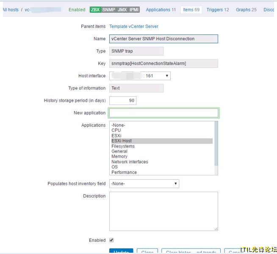Click the IPMI availability badge
Viewport: 277px width, 254px height.
[134, 10]
